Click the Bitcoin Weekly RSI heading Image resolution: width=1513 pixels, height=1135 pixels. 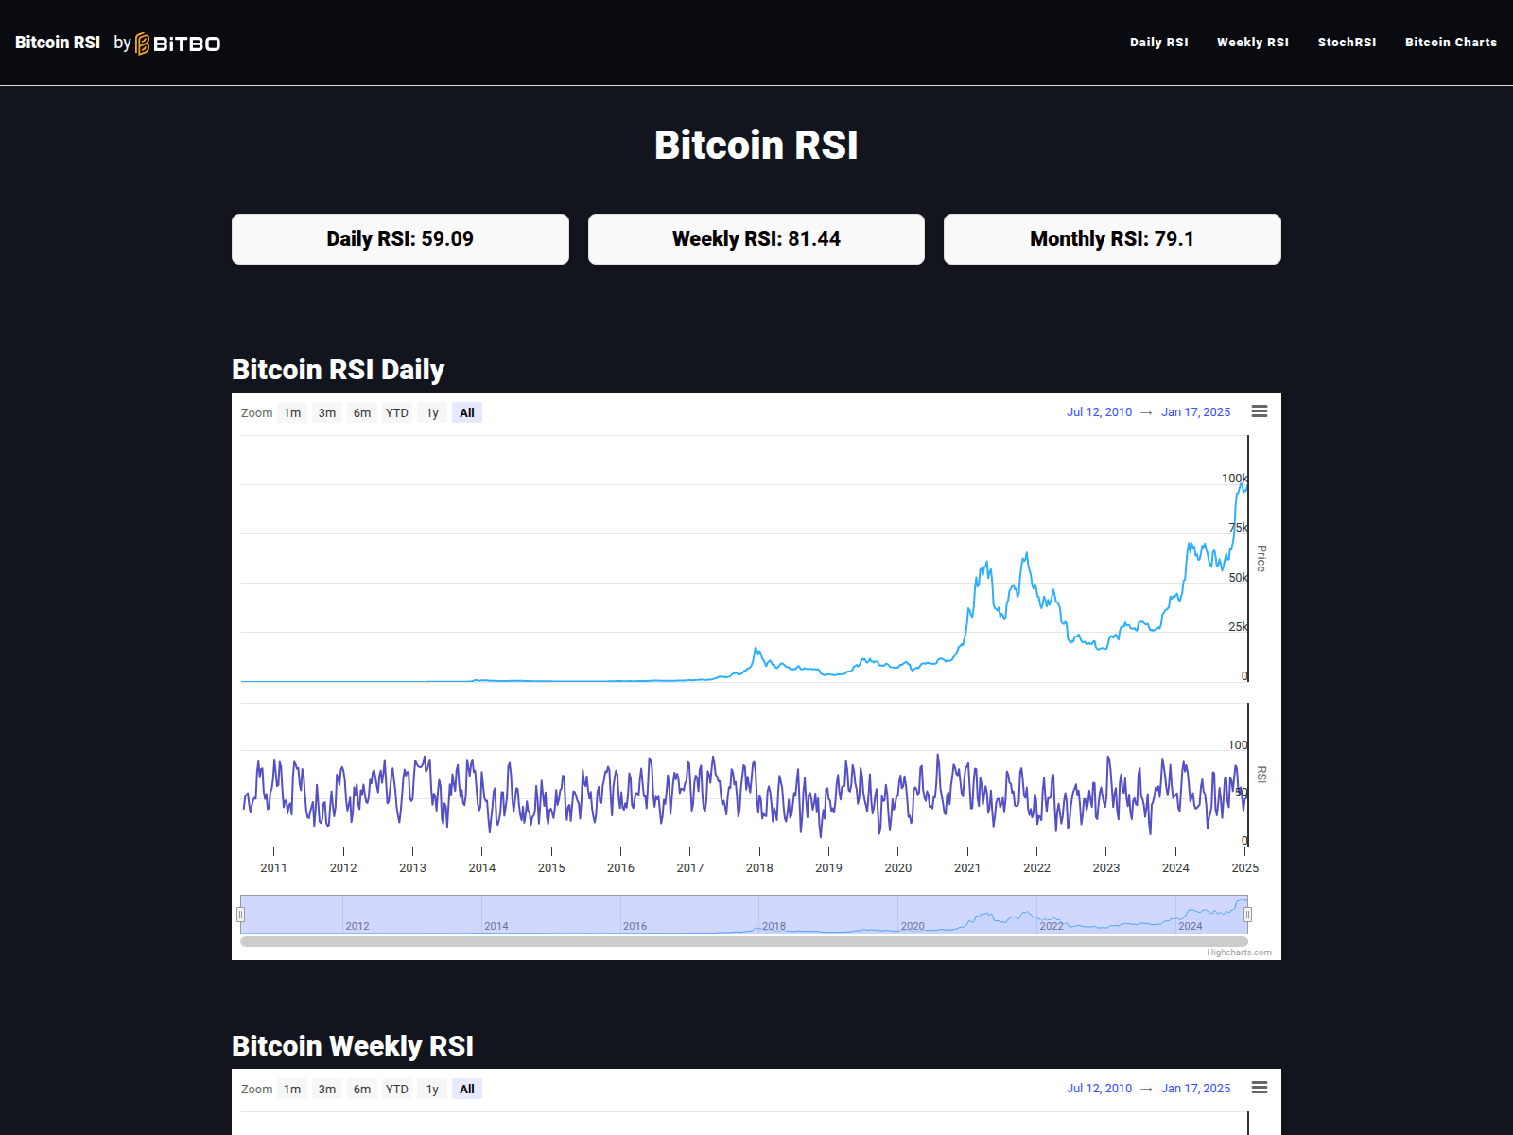[x=353, y=1046]
